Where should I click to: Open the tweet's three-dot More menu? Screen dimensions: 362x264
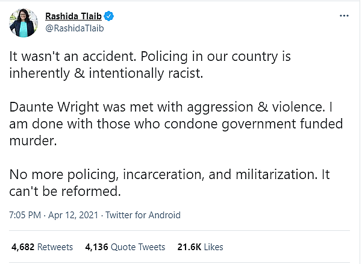click(344, 14)
